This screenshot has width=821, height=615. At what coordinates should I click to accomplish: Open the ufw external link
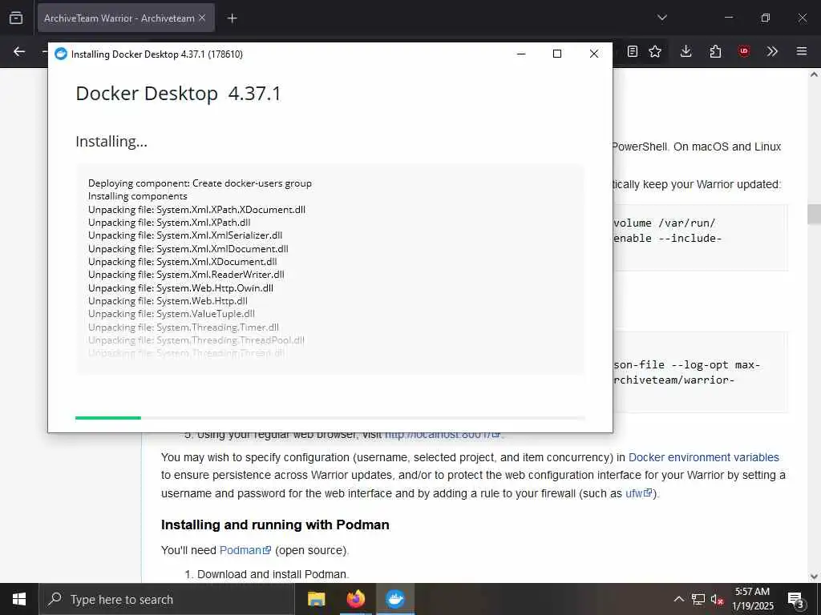pyautogui.click(x=639, y=493)
